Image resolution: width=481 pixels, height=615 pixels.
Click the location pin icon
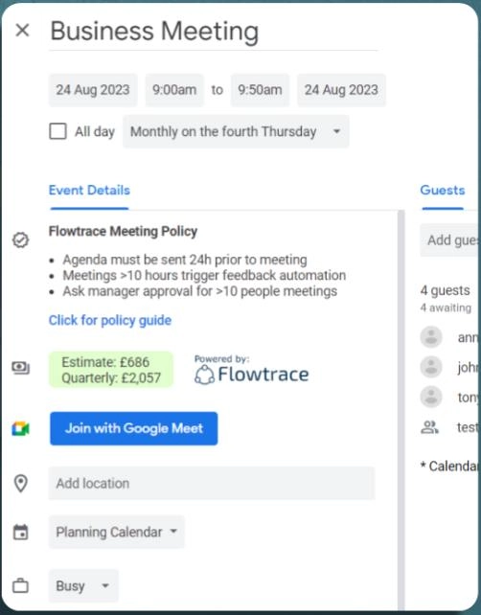20,483
